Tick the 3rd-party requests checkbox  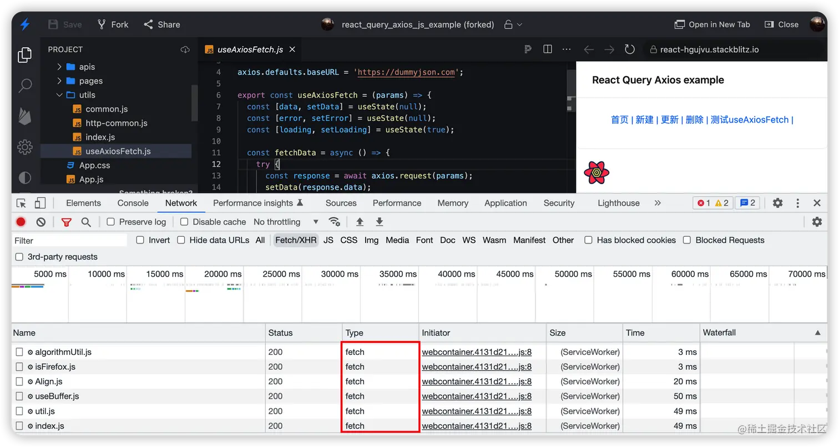(x=19, y=257)
